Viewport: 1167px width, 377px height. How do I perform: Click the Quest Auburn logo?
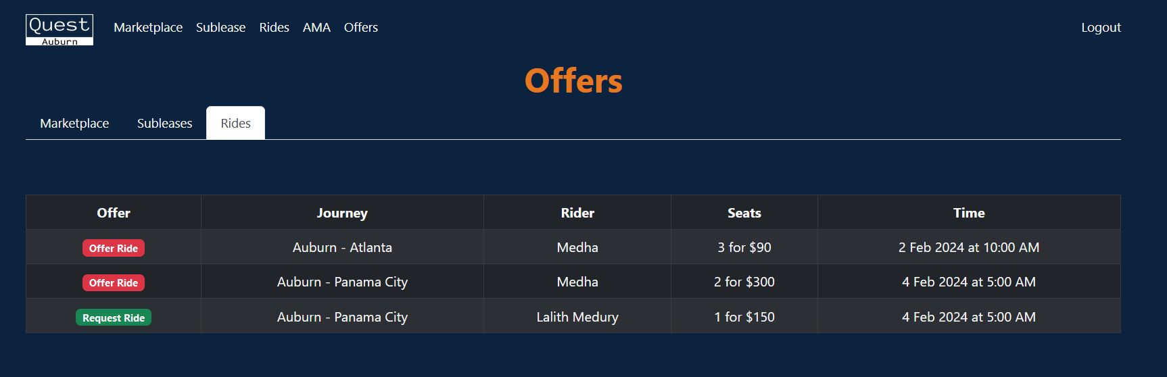(59, 30)
